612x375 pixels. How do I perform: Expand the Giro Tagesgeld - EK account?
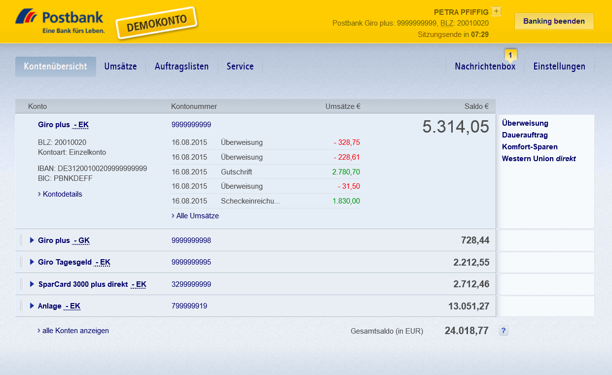click(x=32, y=262)
